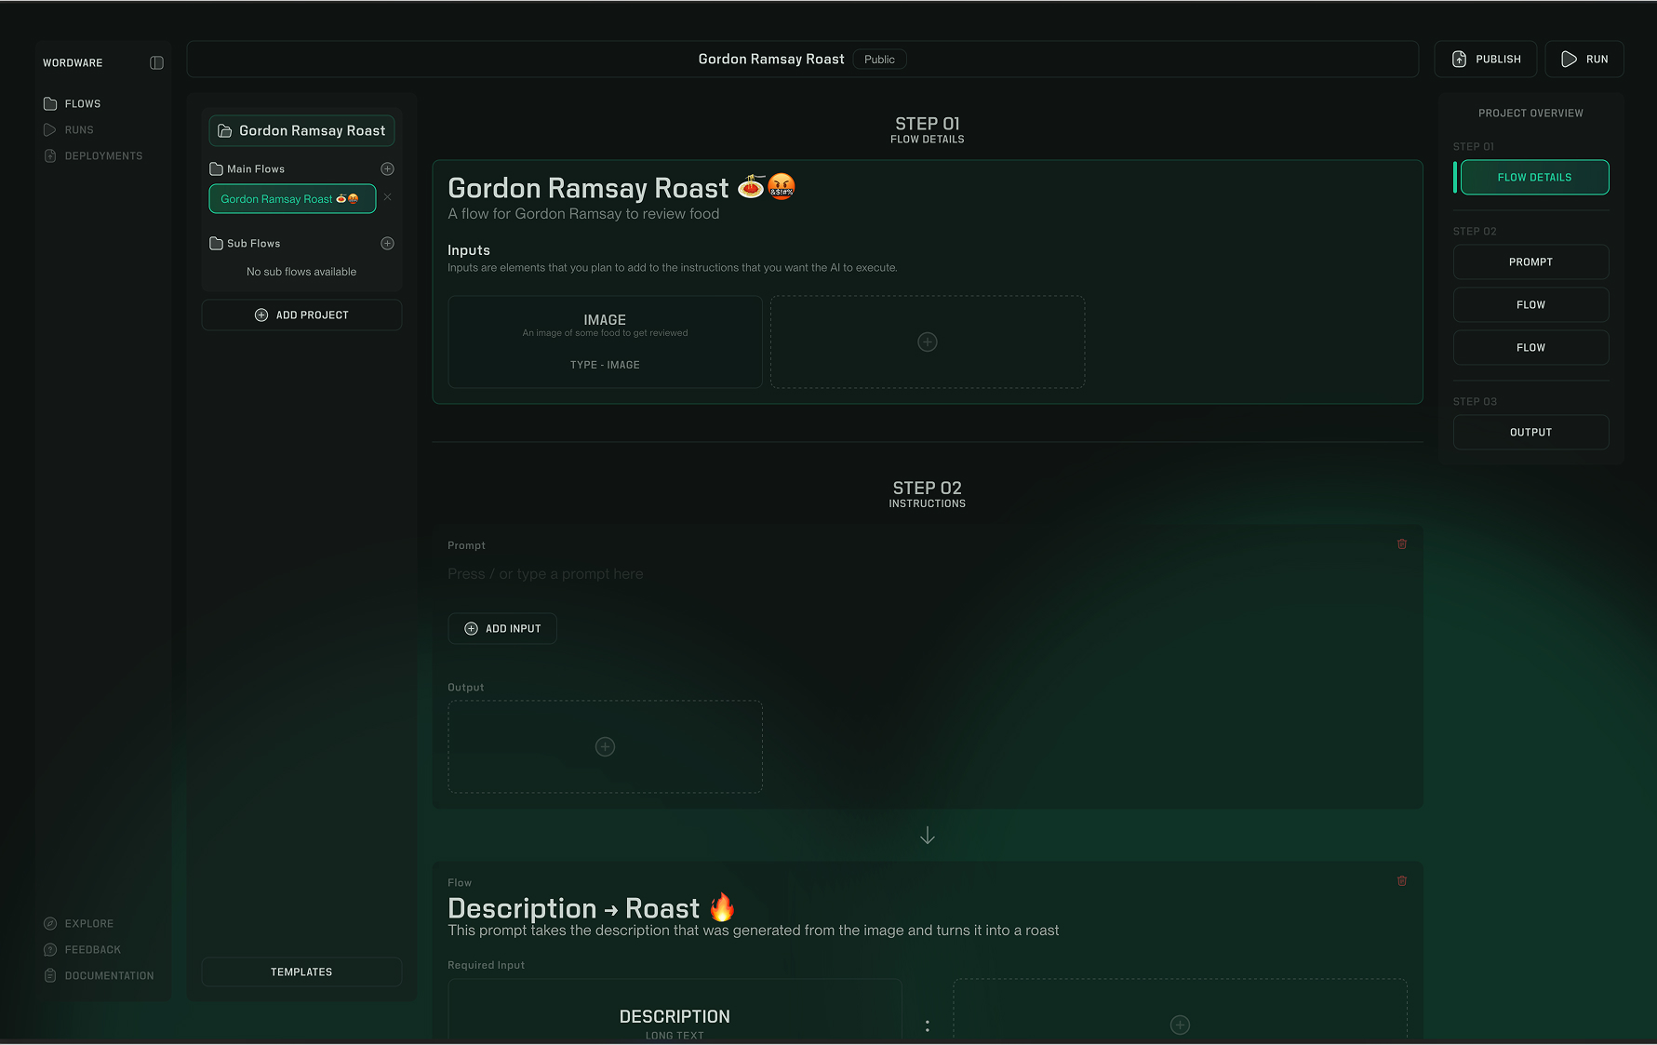Open Explore in the sidebar
Screen dimensions: 1657x1045
coord(78,923)
